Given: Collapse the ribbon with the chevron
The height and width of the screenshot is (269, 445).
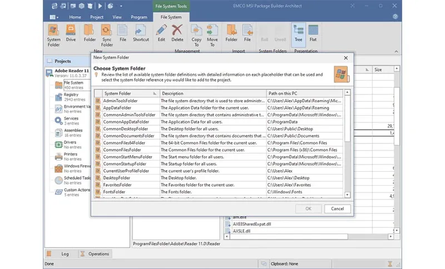Looking at the screenshot, I should tap(396, 52).
